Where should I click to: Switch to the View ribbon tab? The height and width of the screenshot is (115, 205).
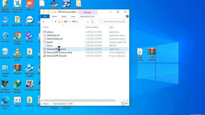click(x=73, y=16)
